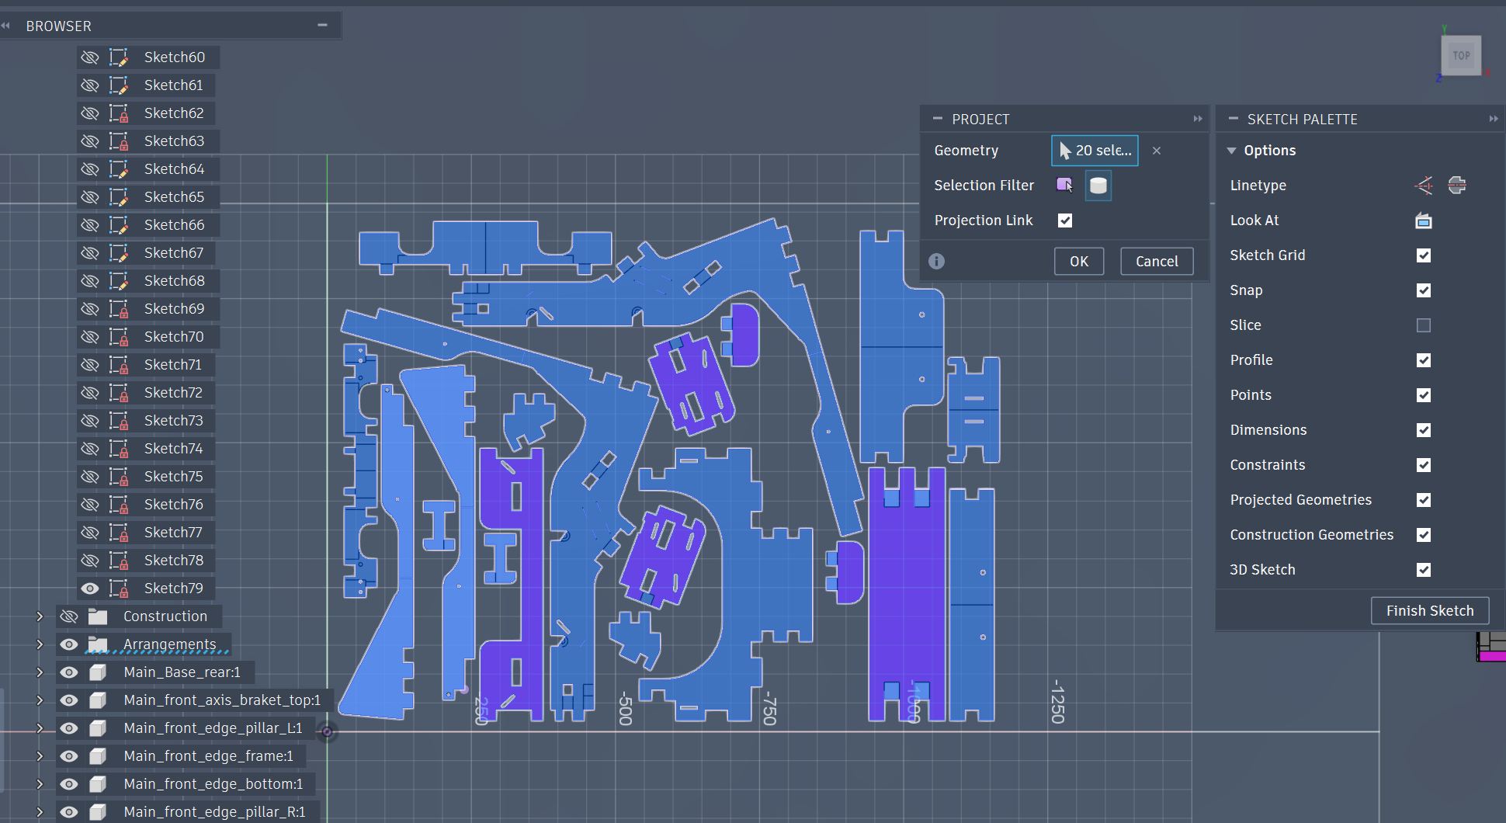Disable the Sketch Grid checkbox

click(x=1423, y=255)
